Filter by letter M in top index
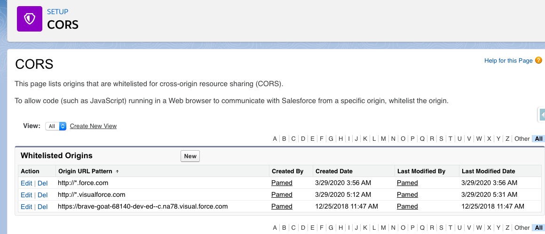The image size is (545, 234). coord(383,138)
